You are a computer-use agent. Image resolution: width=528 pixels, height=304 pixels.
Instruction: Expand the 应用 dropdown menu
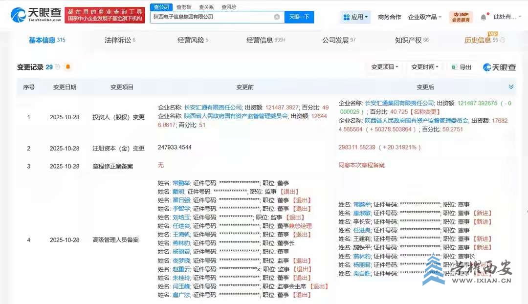[356, 17]
